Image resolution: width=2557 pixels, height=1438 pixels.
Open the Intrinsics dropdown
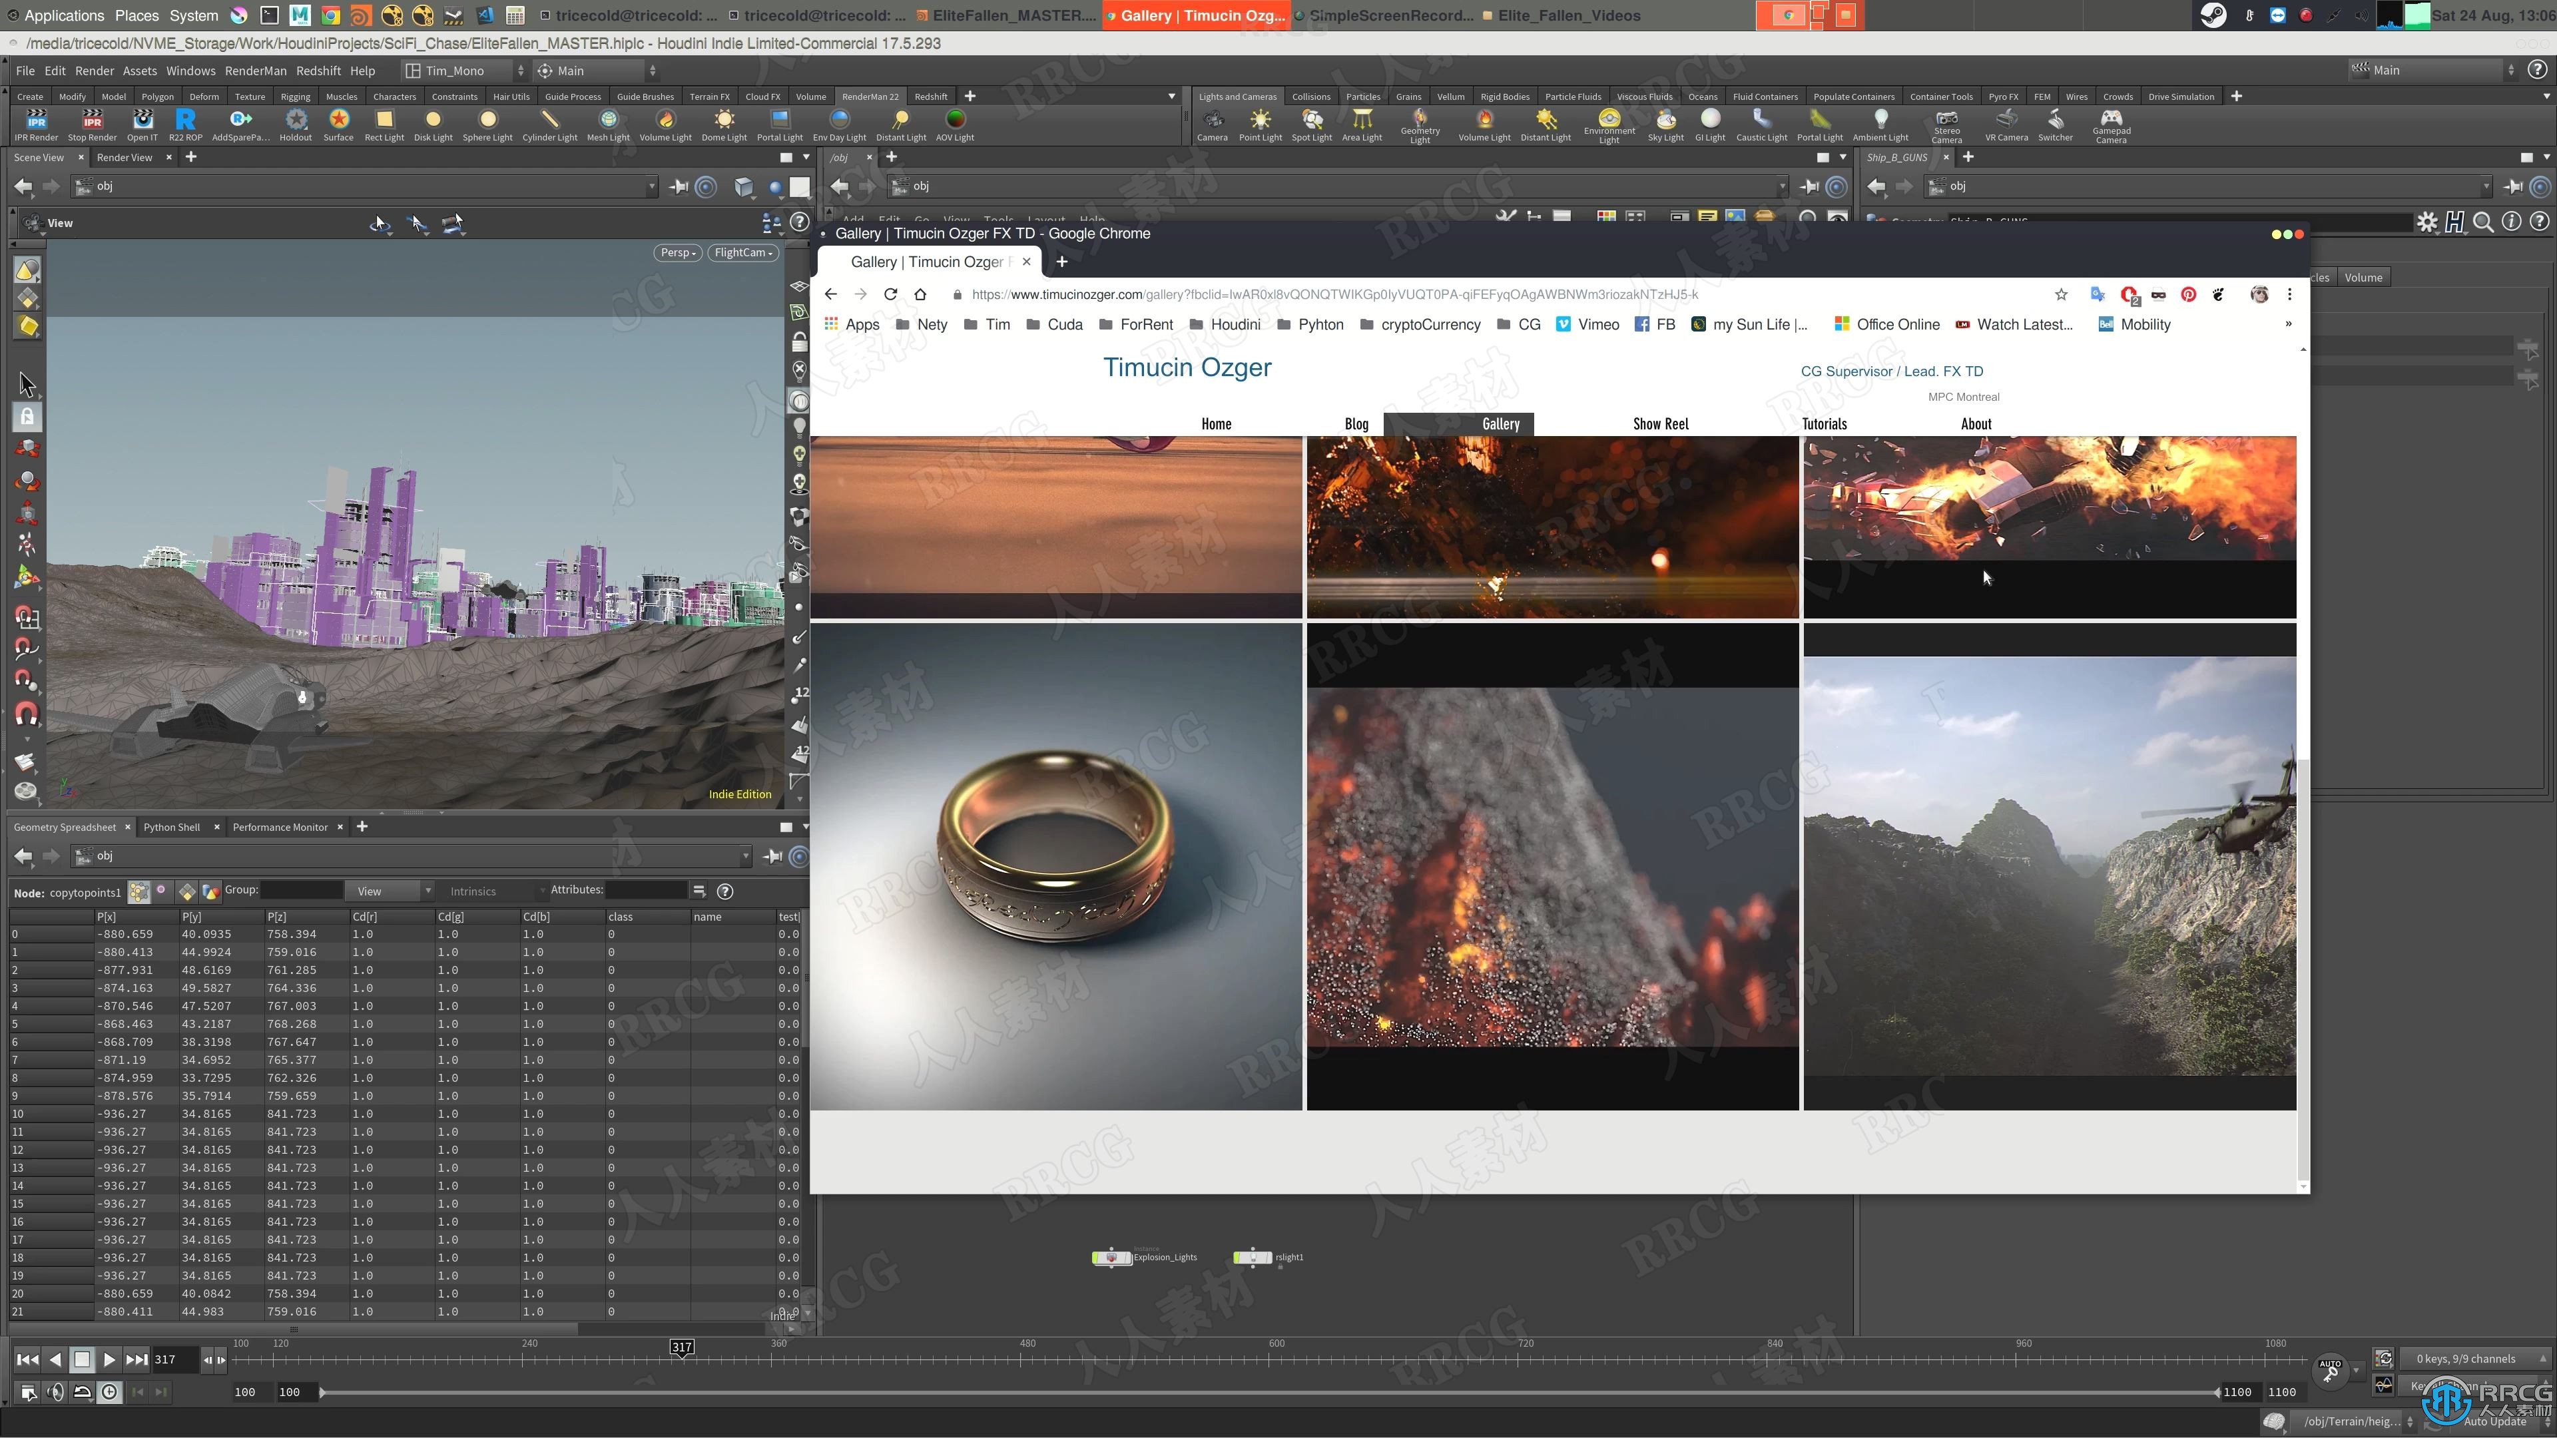493,891
